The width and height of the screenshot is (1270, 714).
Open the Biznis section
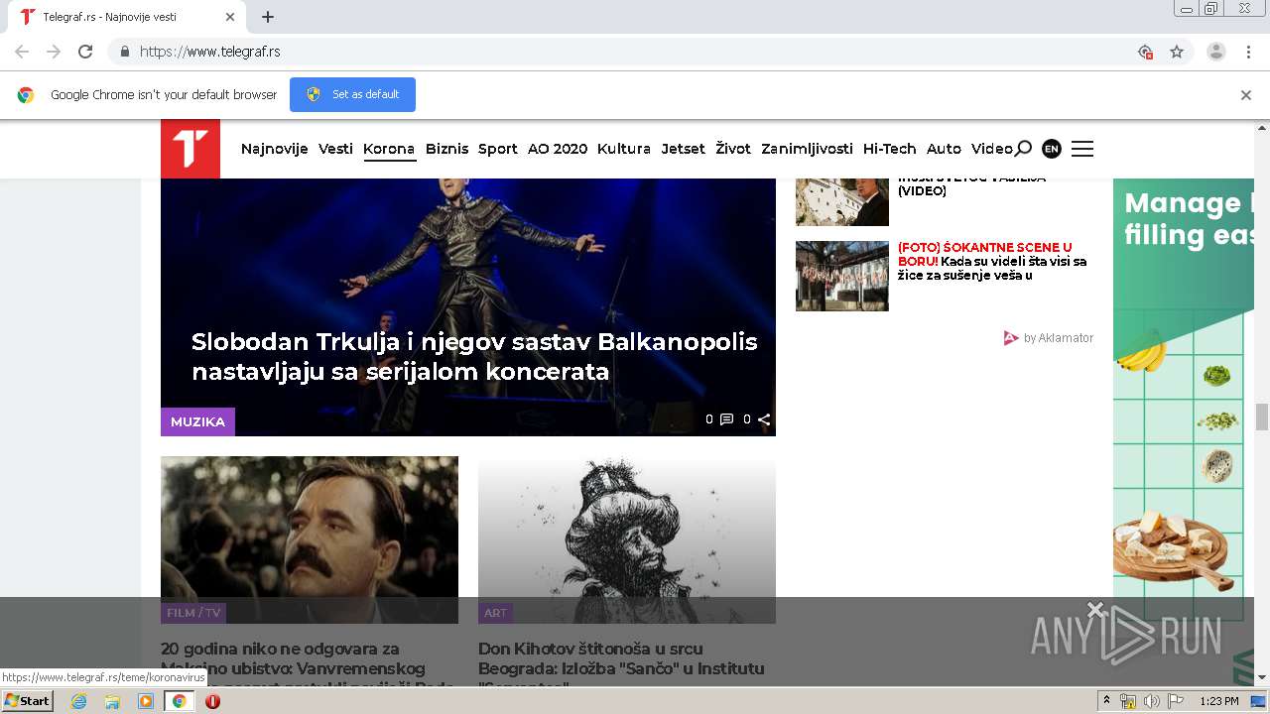pyautogui.click(x=446, y=149)
